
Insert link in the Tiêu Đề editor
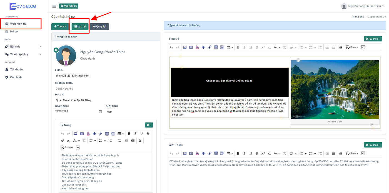coord(210,47)
